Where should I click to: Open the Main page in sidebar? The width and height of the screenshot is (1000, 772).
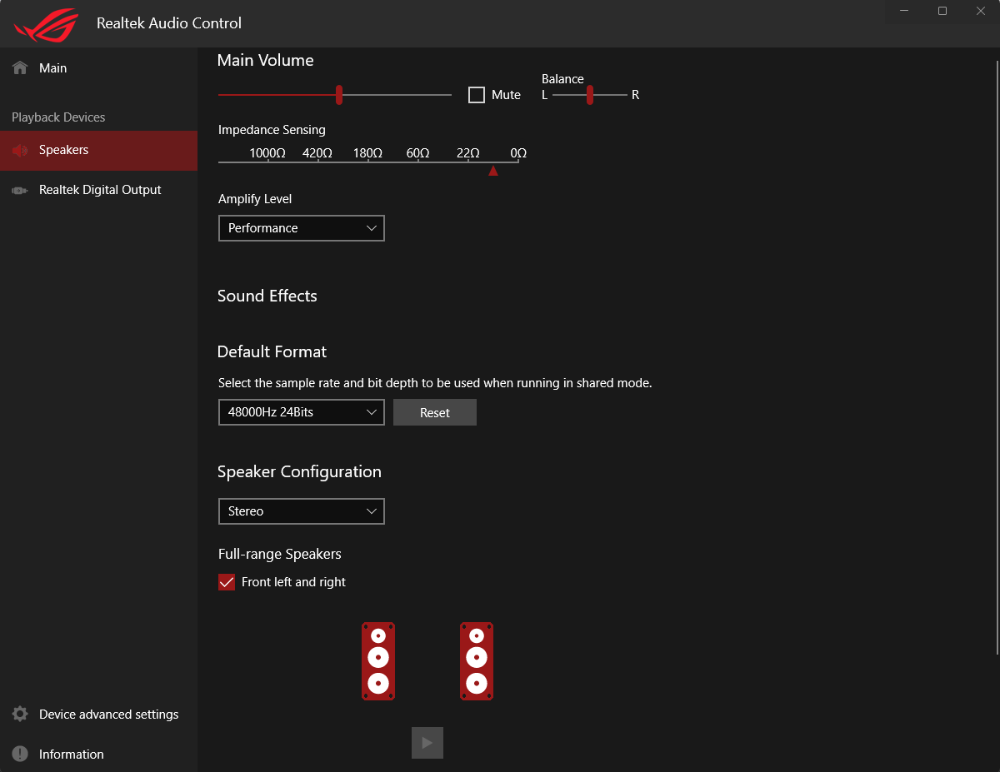click(98, 67)
